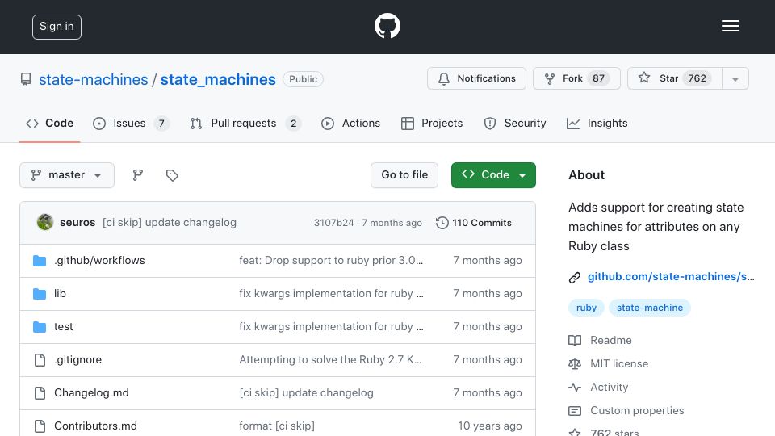Open the .gitignore file
Screen dimensions: 775x436
point(77,360)
